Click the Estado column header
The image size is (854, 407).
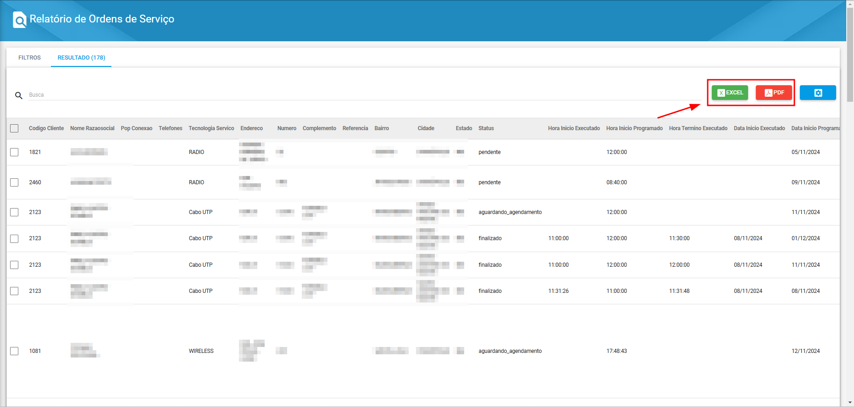click(464, 128)
